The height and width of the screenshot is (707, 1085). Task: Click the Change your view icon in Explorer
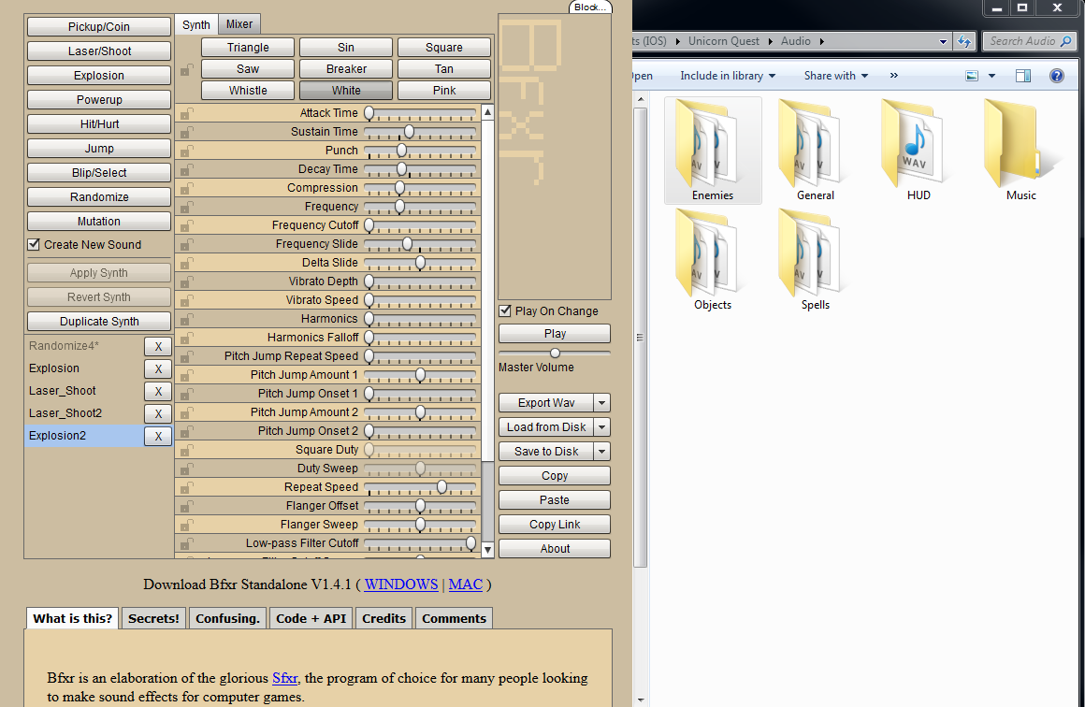972,76
